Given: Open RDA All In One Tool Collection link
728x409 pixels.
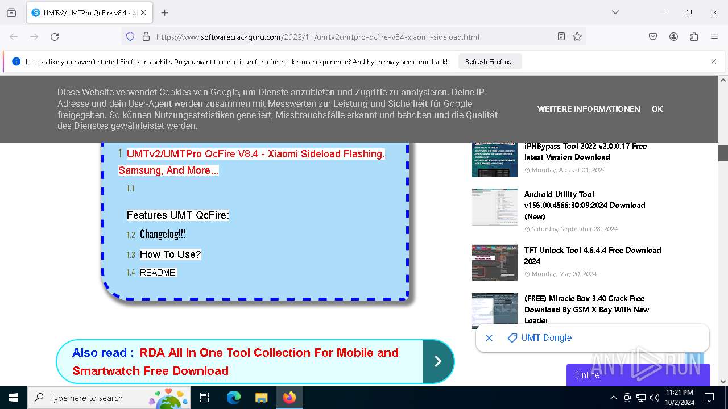Looking at the screenshot, I should (235, 361).
